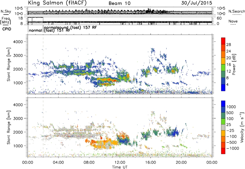Click the 60 tick on Nave axis
The height and width of the screenshot is (169, 245).
click(219, 18)
